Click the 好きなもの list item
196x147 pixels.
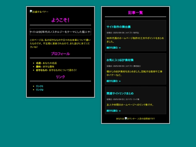[x=56, y=70]
